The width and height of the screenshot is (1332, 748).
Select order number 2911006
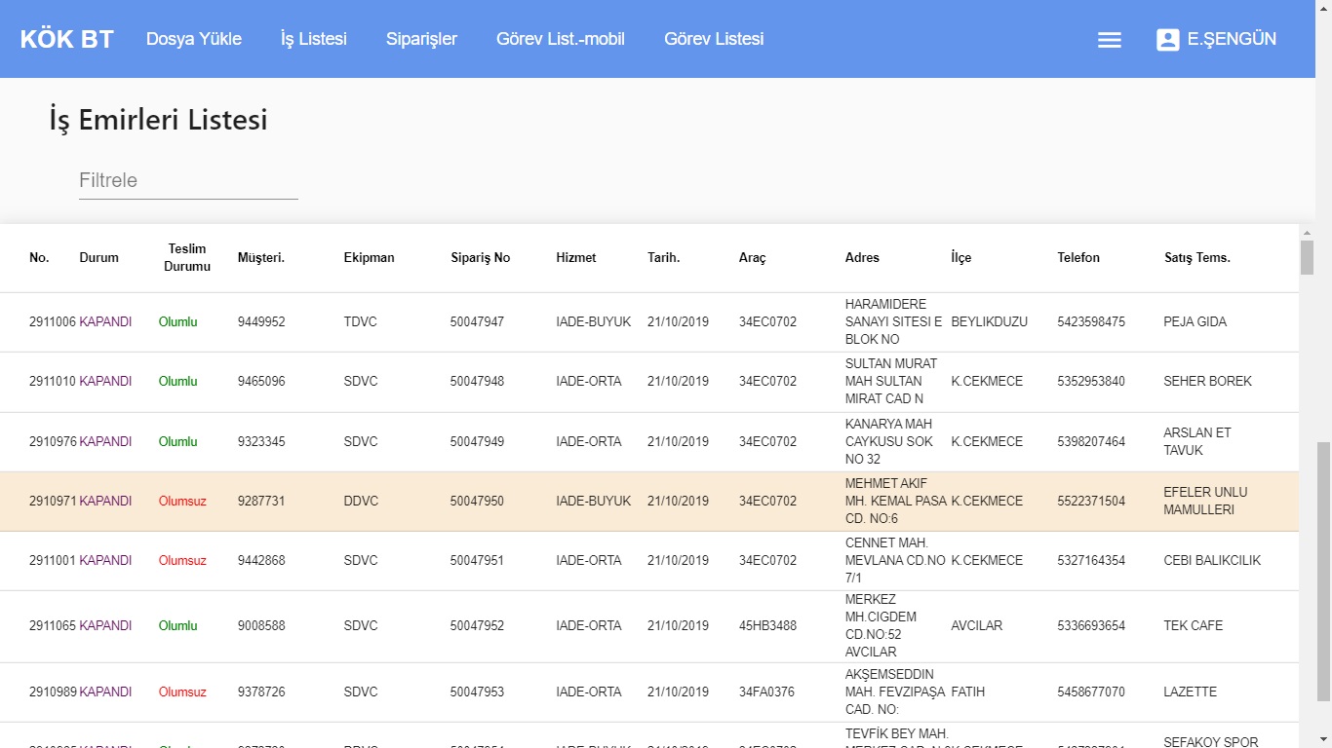point(53,322)
